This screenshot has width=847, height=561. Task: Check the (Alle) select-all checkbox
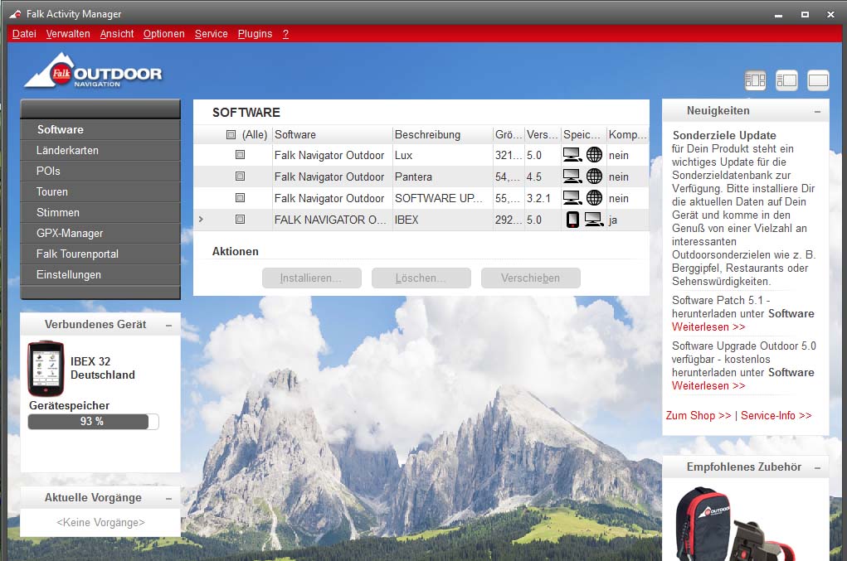[231, 134]
